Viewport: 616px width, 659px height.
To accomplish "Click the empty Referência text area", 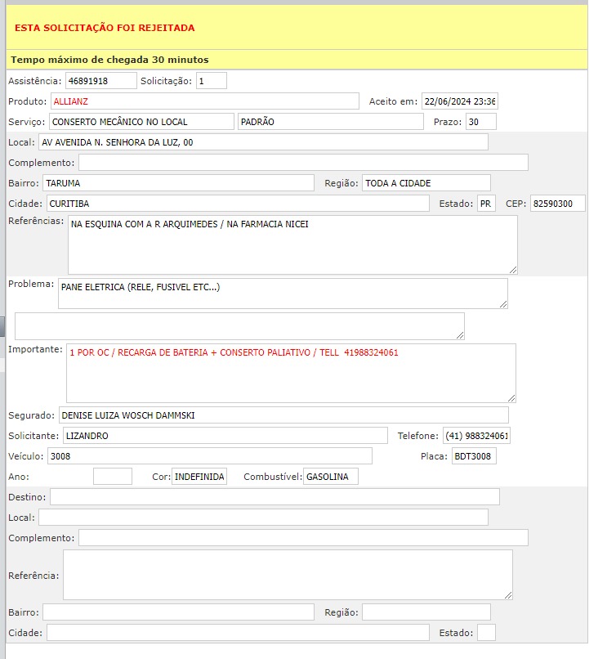I will pos(288,575).
